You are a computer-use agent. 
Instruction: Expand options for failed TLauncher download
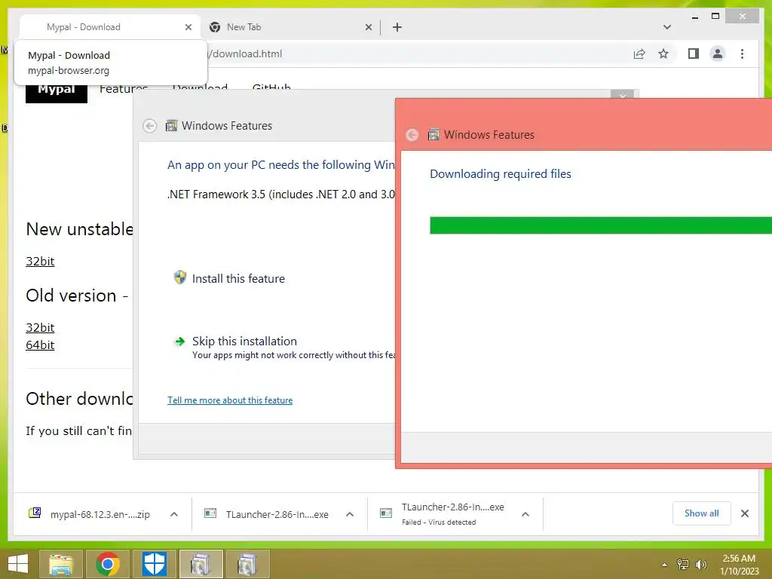[x=525, y=514]
